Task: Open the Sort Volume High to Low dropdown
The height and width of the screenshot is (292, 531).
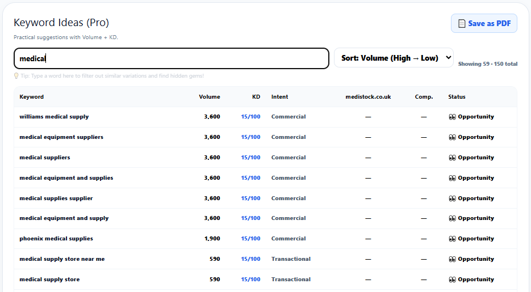Action: click(x=394, y=58)
